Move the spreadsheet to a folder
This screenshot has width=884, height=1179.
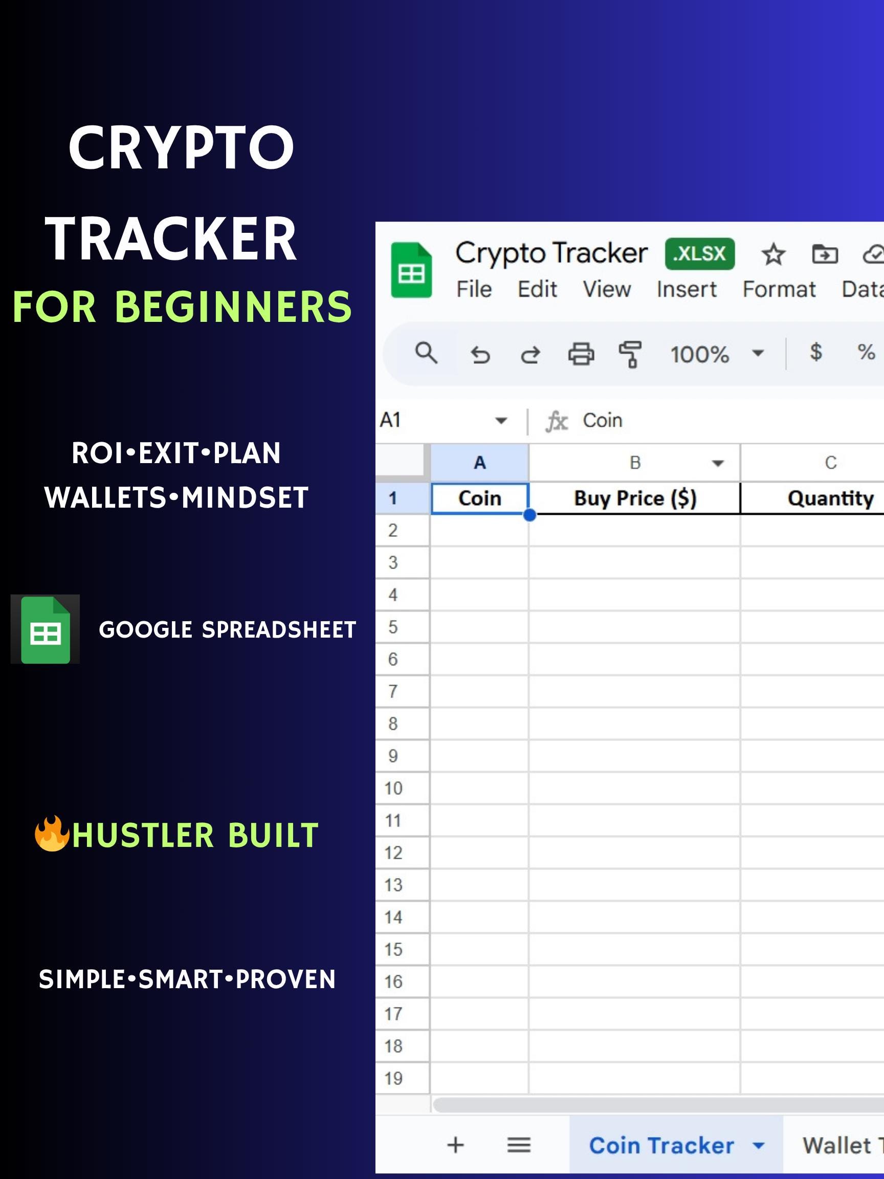(x=825, y=254)
